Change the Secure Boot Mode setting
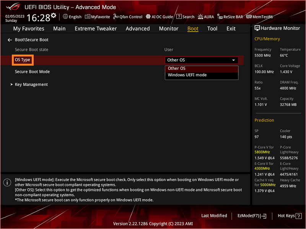Image resolution: width=306 pixels, height=229 pixels. 32,71
